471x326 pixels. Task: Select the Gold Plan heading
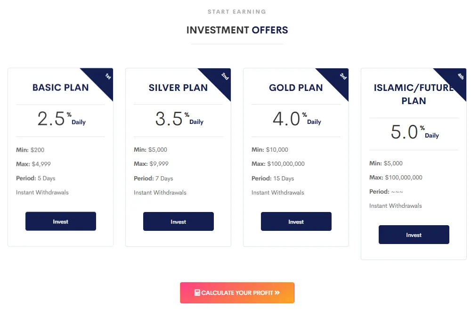click(x=296, y=88)
